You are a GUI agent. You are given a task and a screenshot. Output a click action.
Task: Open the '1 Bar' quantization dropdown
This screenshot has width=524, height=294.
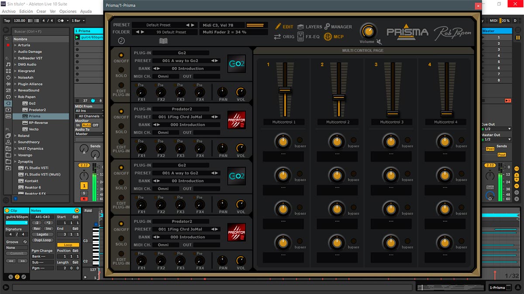coord(77,20)
